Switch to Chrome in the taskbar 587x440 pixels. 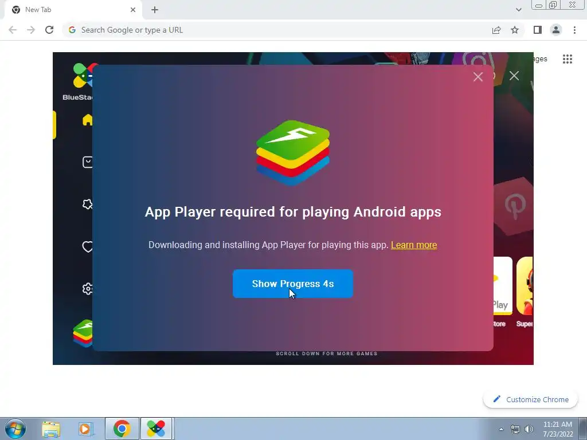(122, 429)
